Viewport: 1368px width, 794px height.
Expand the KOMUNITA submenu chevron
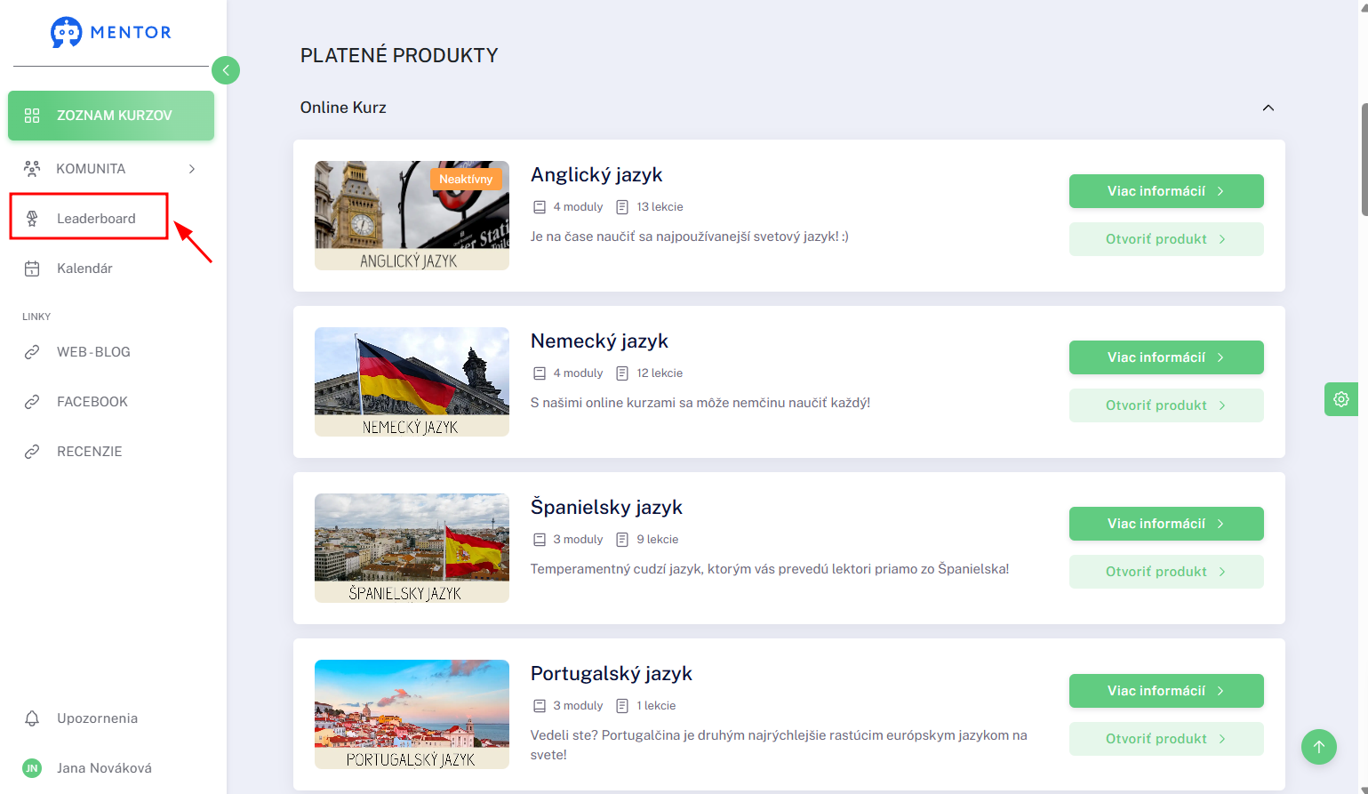coord(192,169)
